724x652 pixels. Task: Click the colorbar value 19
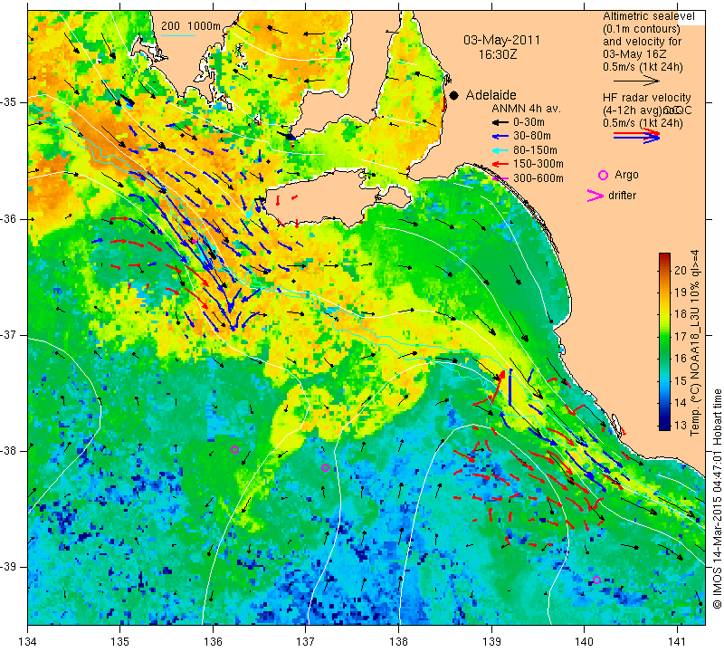[x=681, y=292]
